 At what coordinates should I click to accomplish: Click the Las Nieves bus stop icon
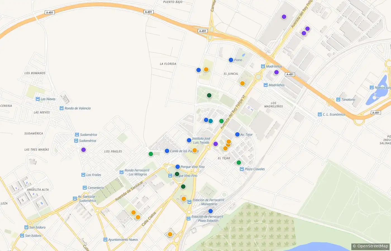[38, 99]
